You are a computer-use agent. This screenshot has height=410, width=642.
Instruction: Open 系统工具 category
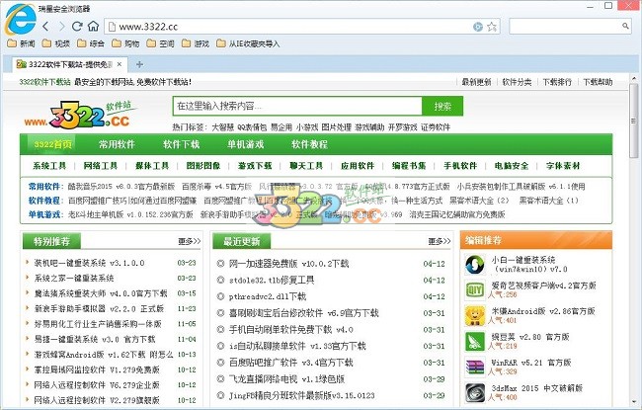pyautogui.click(x=49, y=166)
